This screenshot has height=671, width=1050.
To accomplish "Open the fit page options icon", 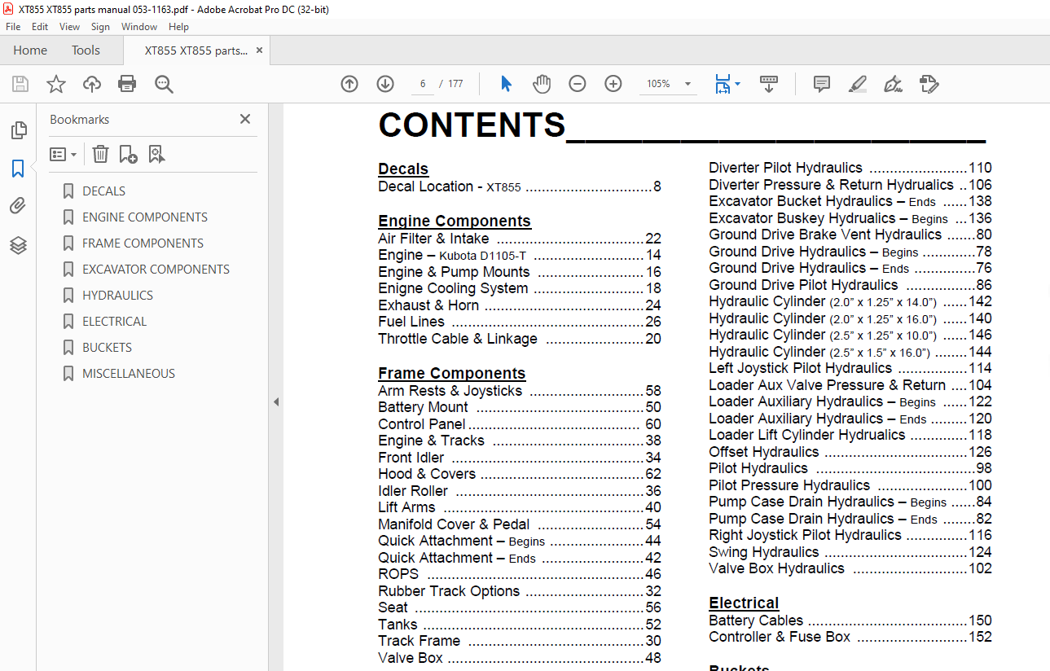I will coord(723,84).
